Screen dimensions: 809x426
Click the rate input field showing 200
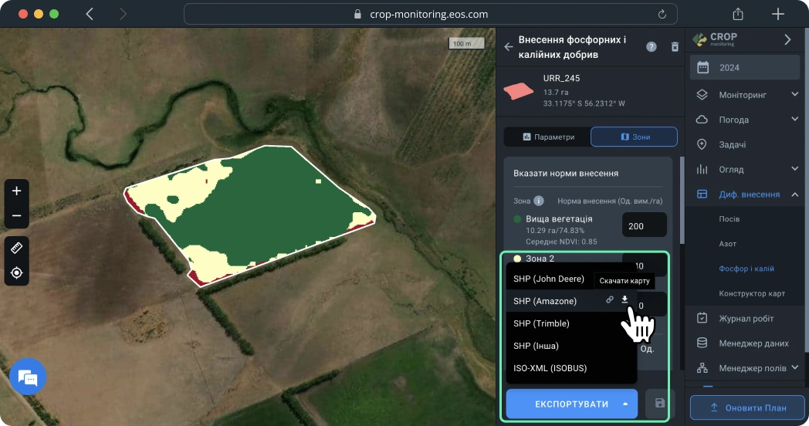[x=643, y=226]
